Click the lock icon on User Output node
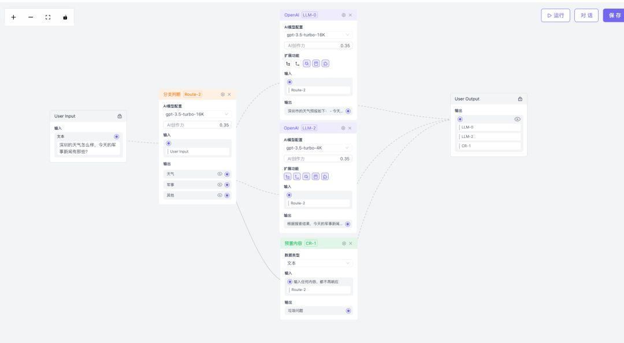This screenshot has width=624, height=343. [x=520, y=99]
